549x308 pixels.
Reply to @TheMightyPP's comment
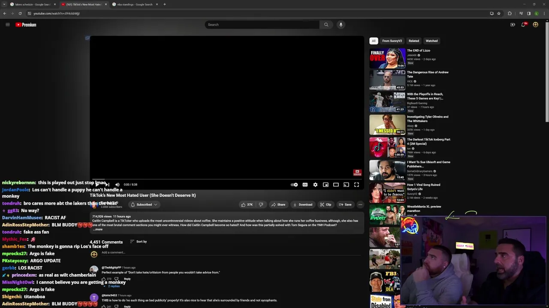(127, 279)
